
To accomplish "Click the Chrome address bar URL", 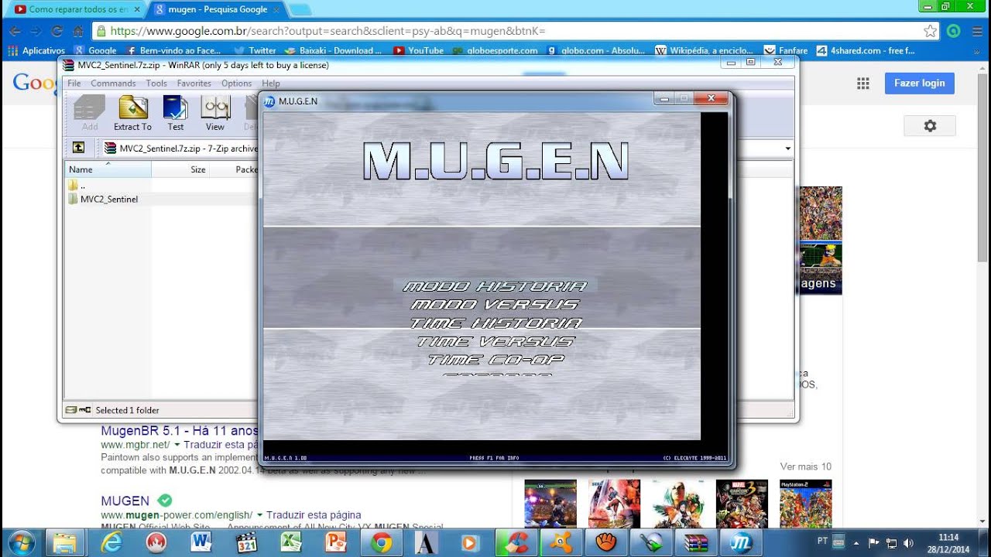I will (x=328, y=32).
